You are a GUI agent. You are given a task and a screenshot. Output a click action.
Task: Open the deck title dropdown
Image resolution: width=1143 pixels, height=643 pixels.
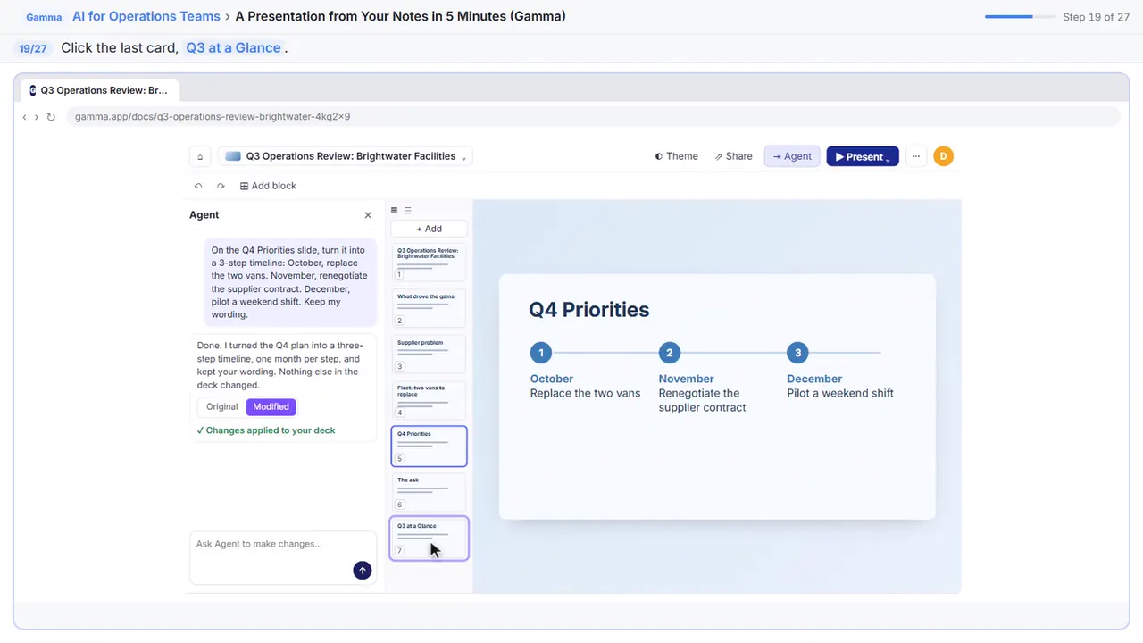[x=346, y=156]
